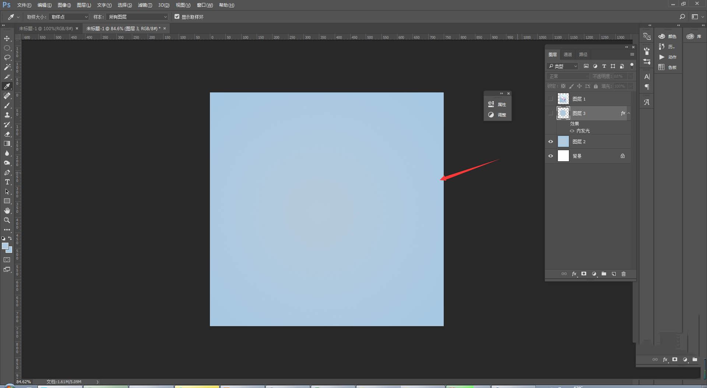
Task: Filter layers by pixel layer icon
Action: 586,66
